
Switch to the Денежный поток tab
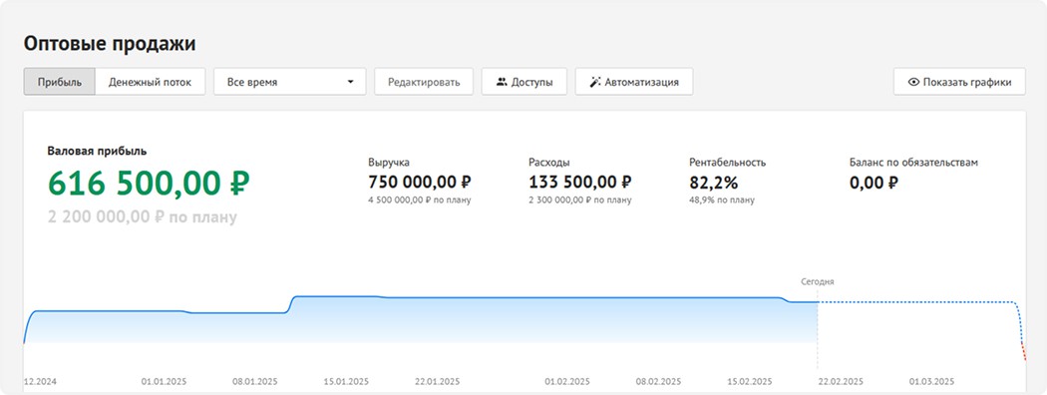(150, 82)
